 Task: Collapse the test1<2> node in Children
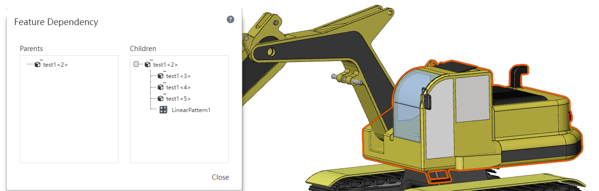[x=136, y=64]
